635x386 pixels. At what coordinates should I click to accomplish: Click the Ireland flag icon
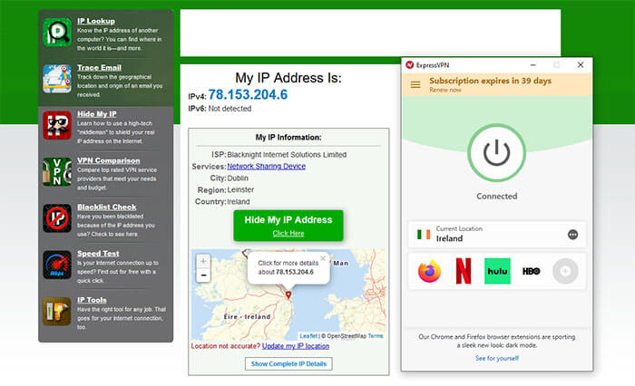click(424, 235)
